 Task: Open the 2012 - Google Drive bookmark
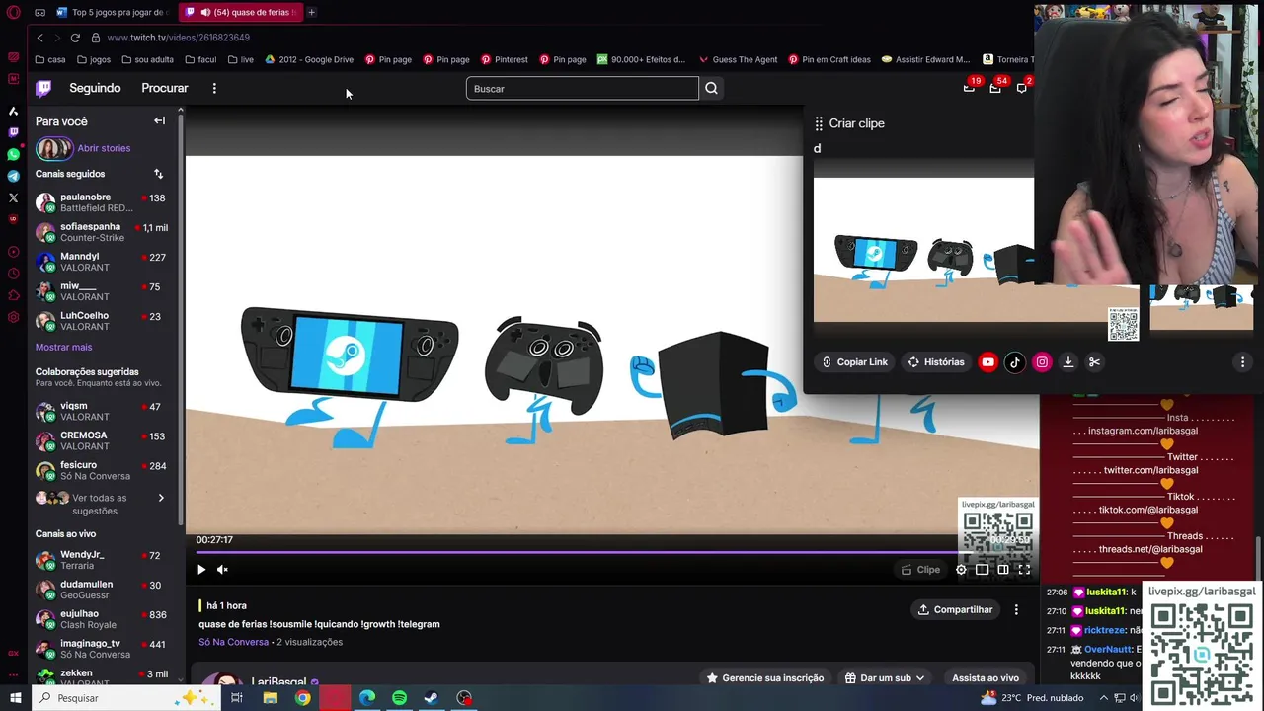pyautogui.click(x=308, y=59)
